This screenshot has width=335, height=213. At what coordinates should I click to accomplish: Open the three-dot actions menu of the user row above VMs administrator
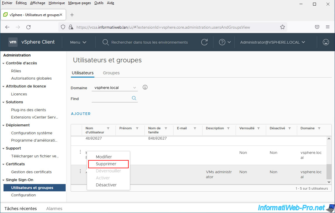click(x=80, y=152)
